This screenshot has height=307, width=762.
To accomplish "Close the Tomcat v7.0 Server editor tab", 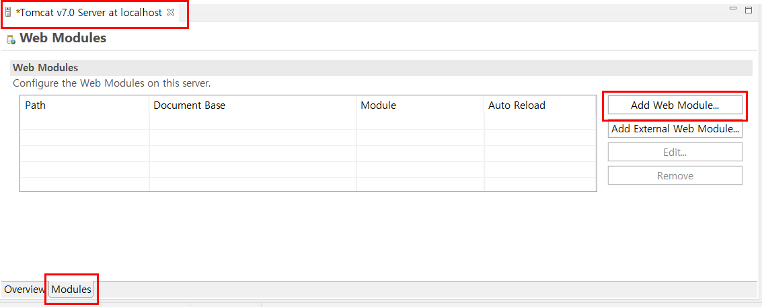I will pos(171,13).
